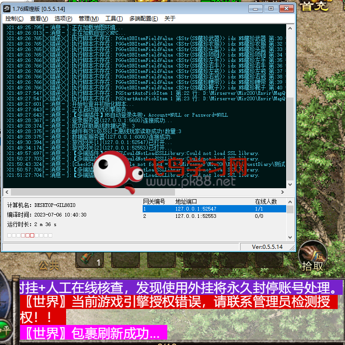Screen dimensions: 345x345
Task: Open the 多端配置(E) menu
Action: point(144,19)
